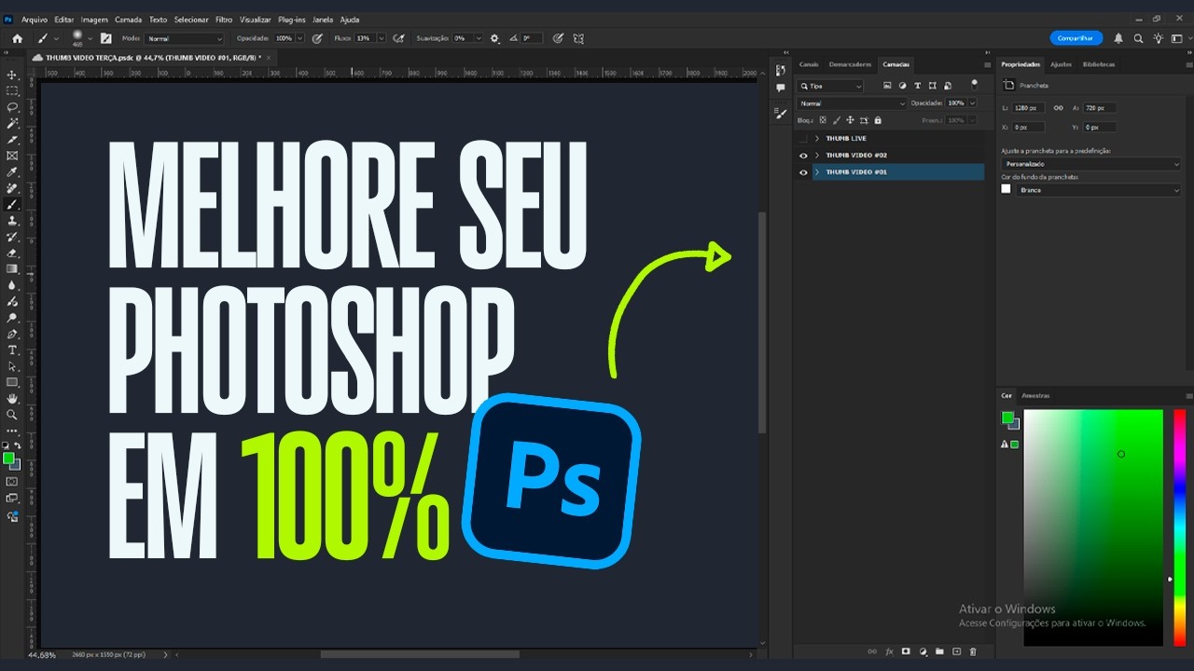Select the Hand tool
Screen dimensions: 1194x671
[x=12, y=398]
